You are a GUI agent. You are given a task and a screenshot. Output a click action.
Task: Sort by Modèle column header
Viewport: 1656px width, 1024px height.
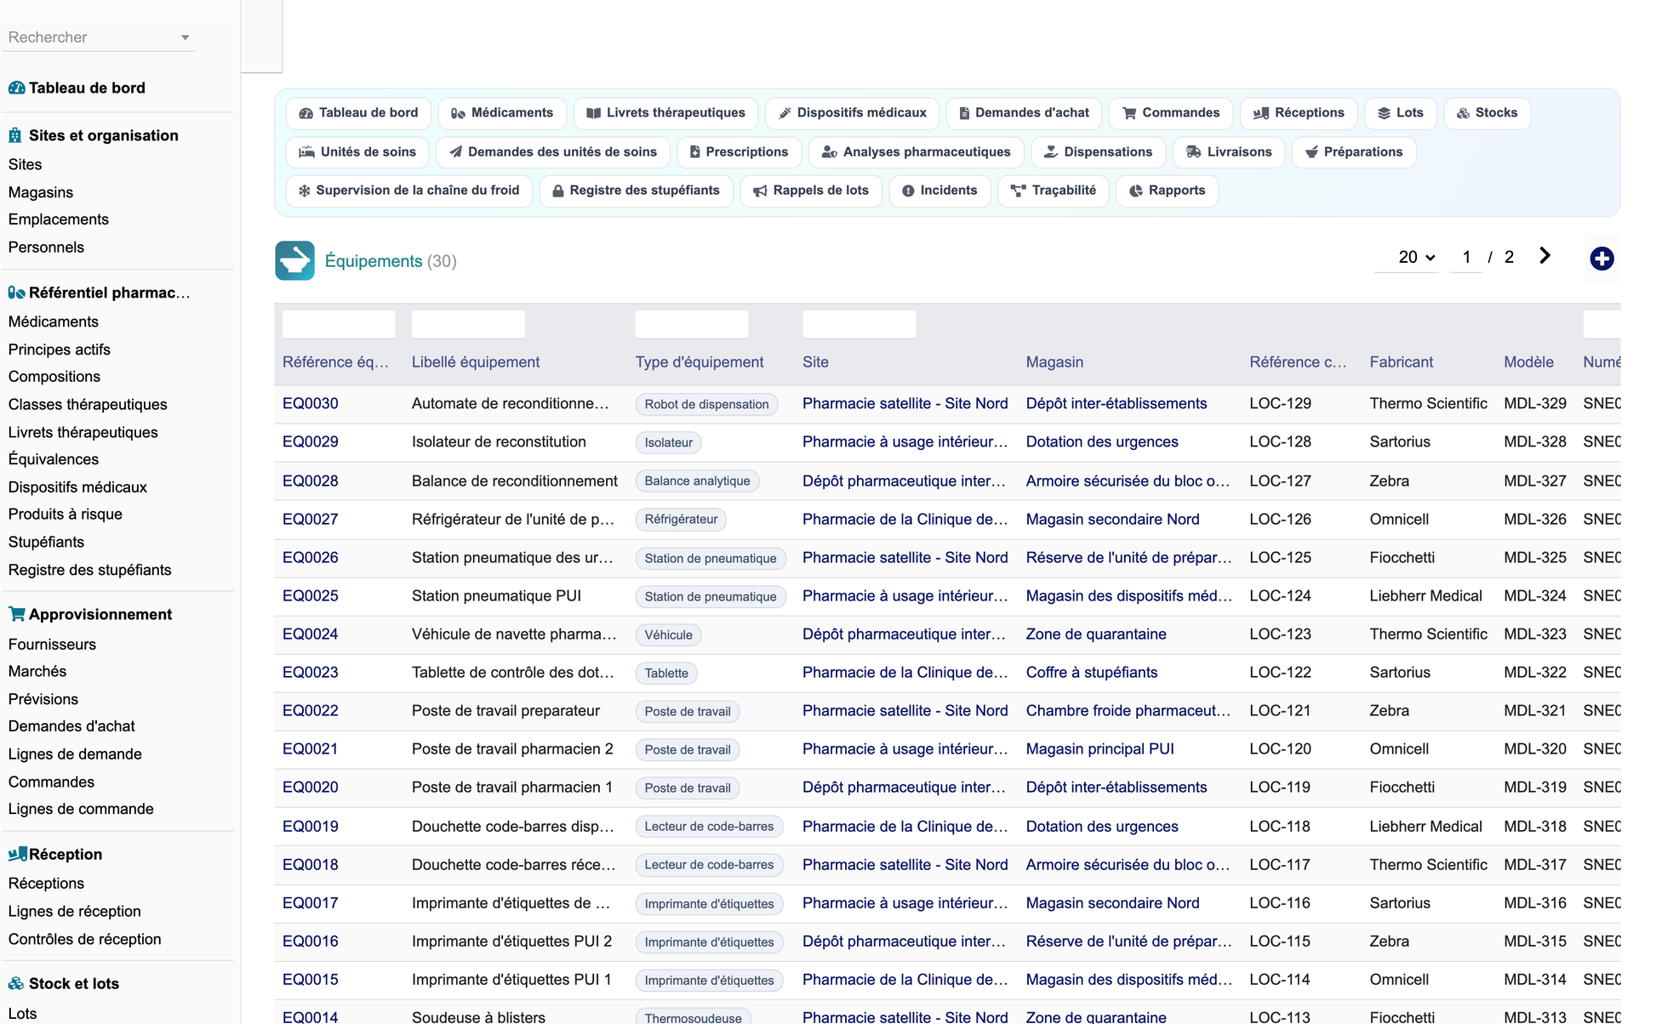[x=1528, y=362]
